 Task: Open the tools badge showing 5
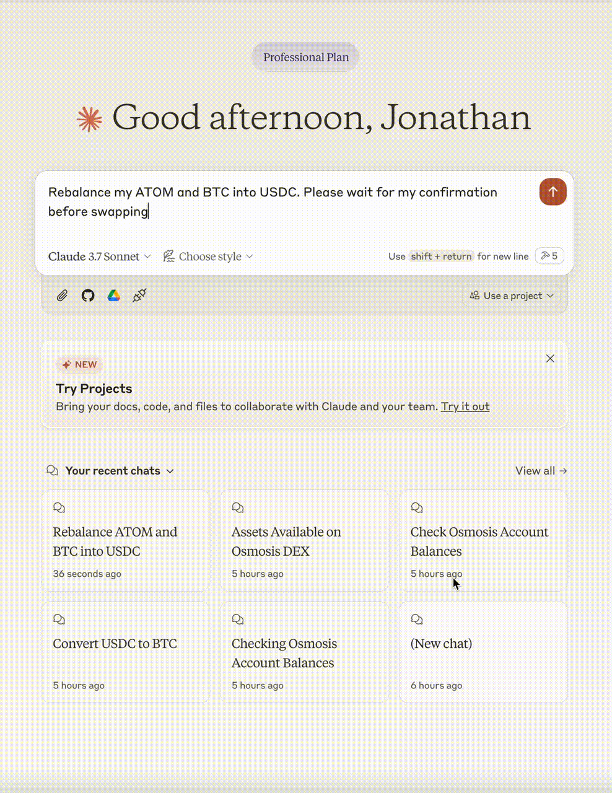click(x=549, y=256)
